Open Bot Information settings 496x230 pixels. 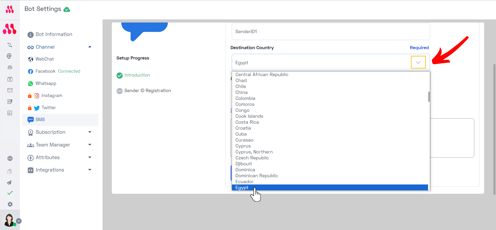54,34
